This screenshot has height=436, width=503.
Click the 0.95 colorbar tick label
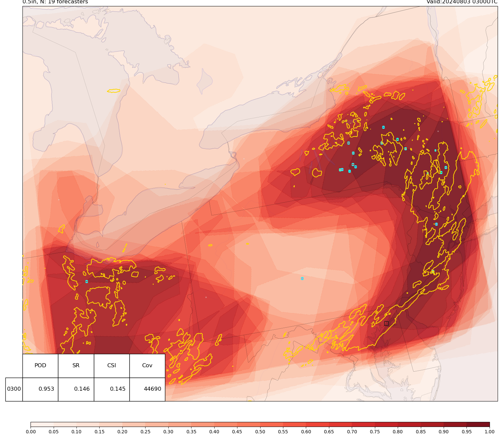pyautogui.click(x=467, y=432)
